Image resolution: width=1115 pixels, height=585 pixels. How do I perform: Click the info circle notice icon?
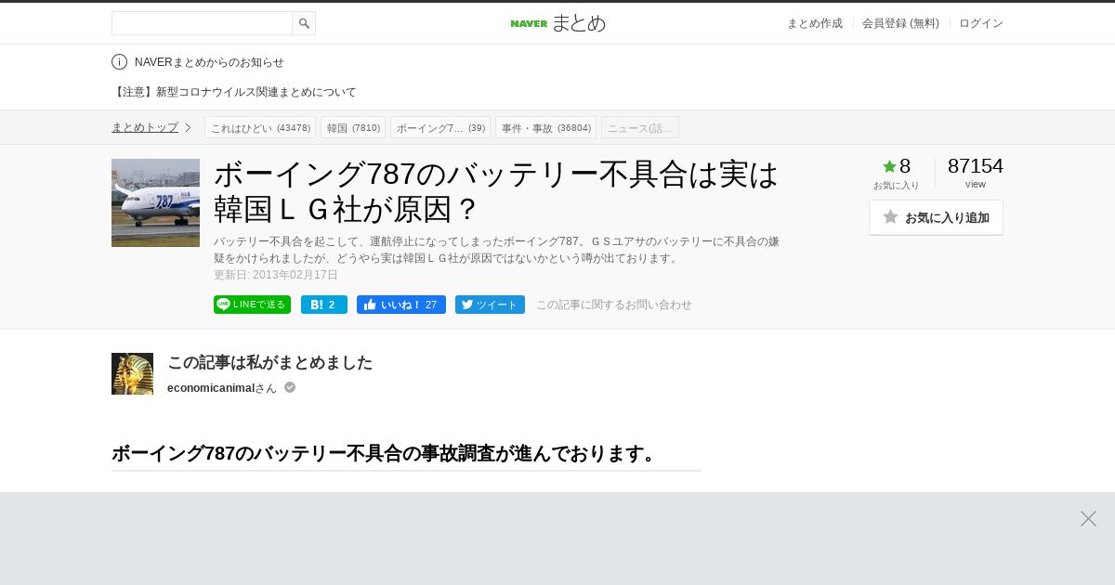click(x=119, y=62)
